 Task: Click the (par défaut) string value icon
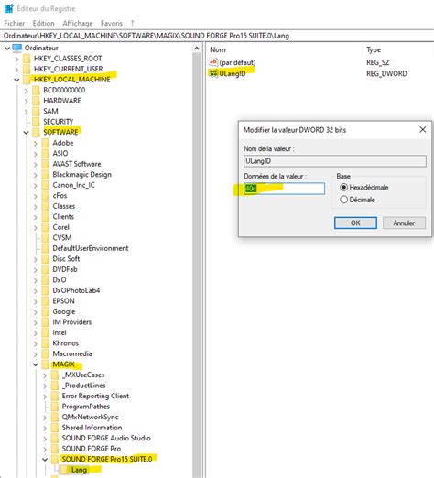213,62
